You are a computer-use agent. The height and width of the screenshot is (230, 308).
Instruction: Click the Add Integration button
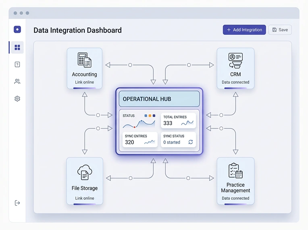[244, 30]
